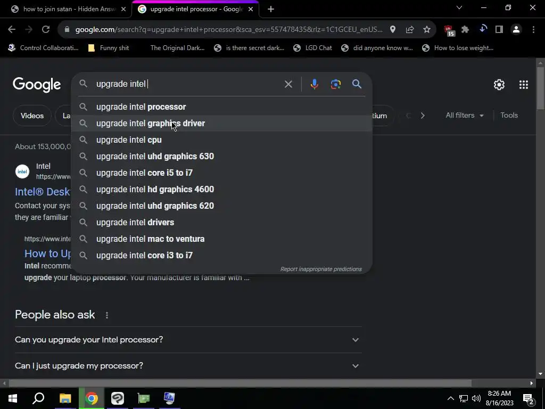
Task: Click the horizontal scrollbar at page bottom
Action: point(240,383)
